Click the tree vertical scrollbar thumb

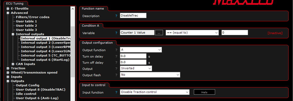tap(73, 51)
